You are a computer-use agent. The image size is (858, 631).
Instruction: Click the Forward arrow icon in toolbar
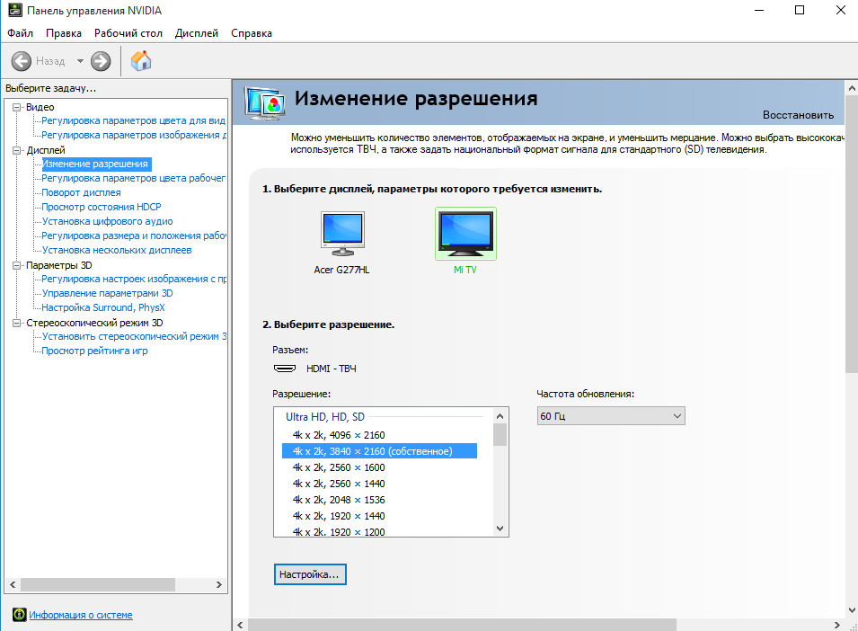click(x=101, y=61)
